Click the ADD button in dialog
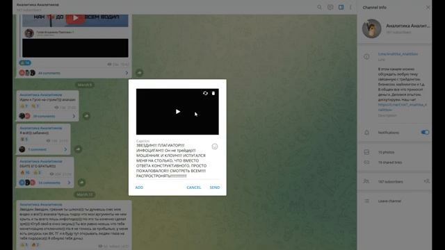Image resolution: width=445 pixels, height=250 pixels. coord(139,187)
